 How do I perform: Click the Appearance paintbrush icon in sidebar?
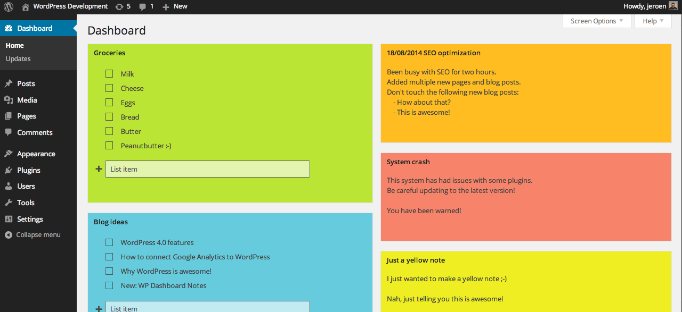[9, 154]
